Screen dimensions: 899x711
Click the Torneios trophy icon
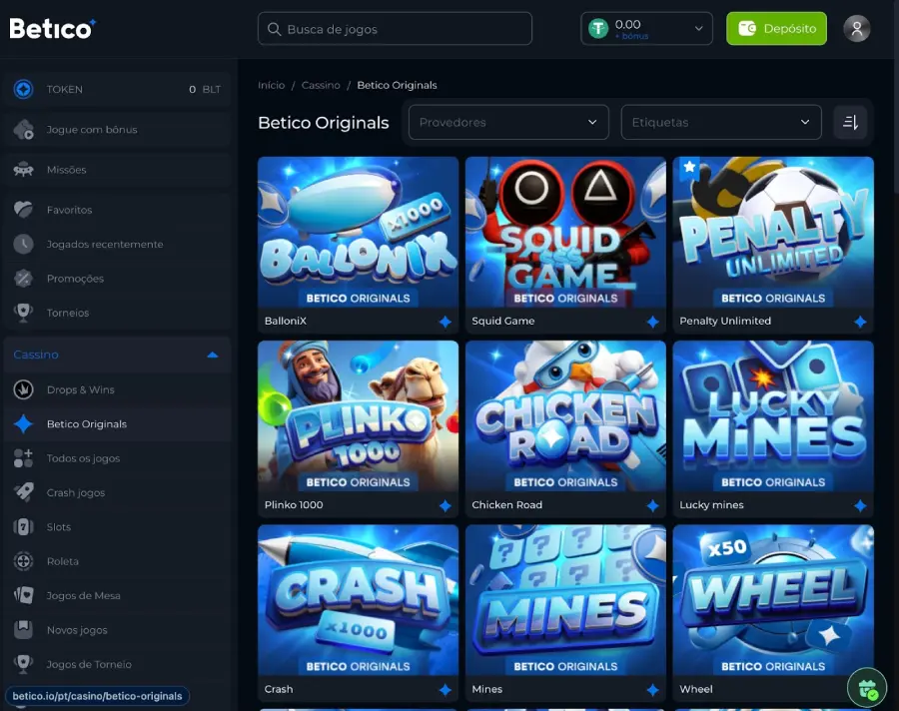[24, 314]
